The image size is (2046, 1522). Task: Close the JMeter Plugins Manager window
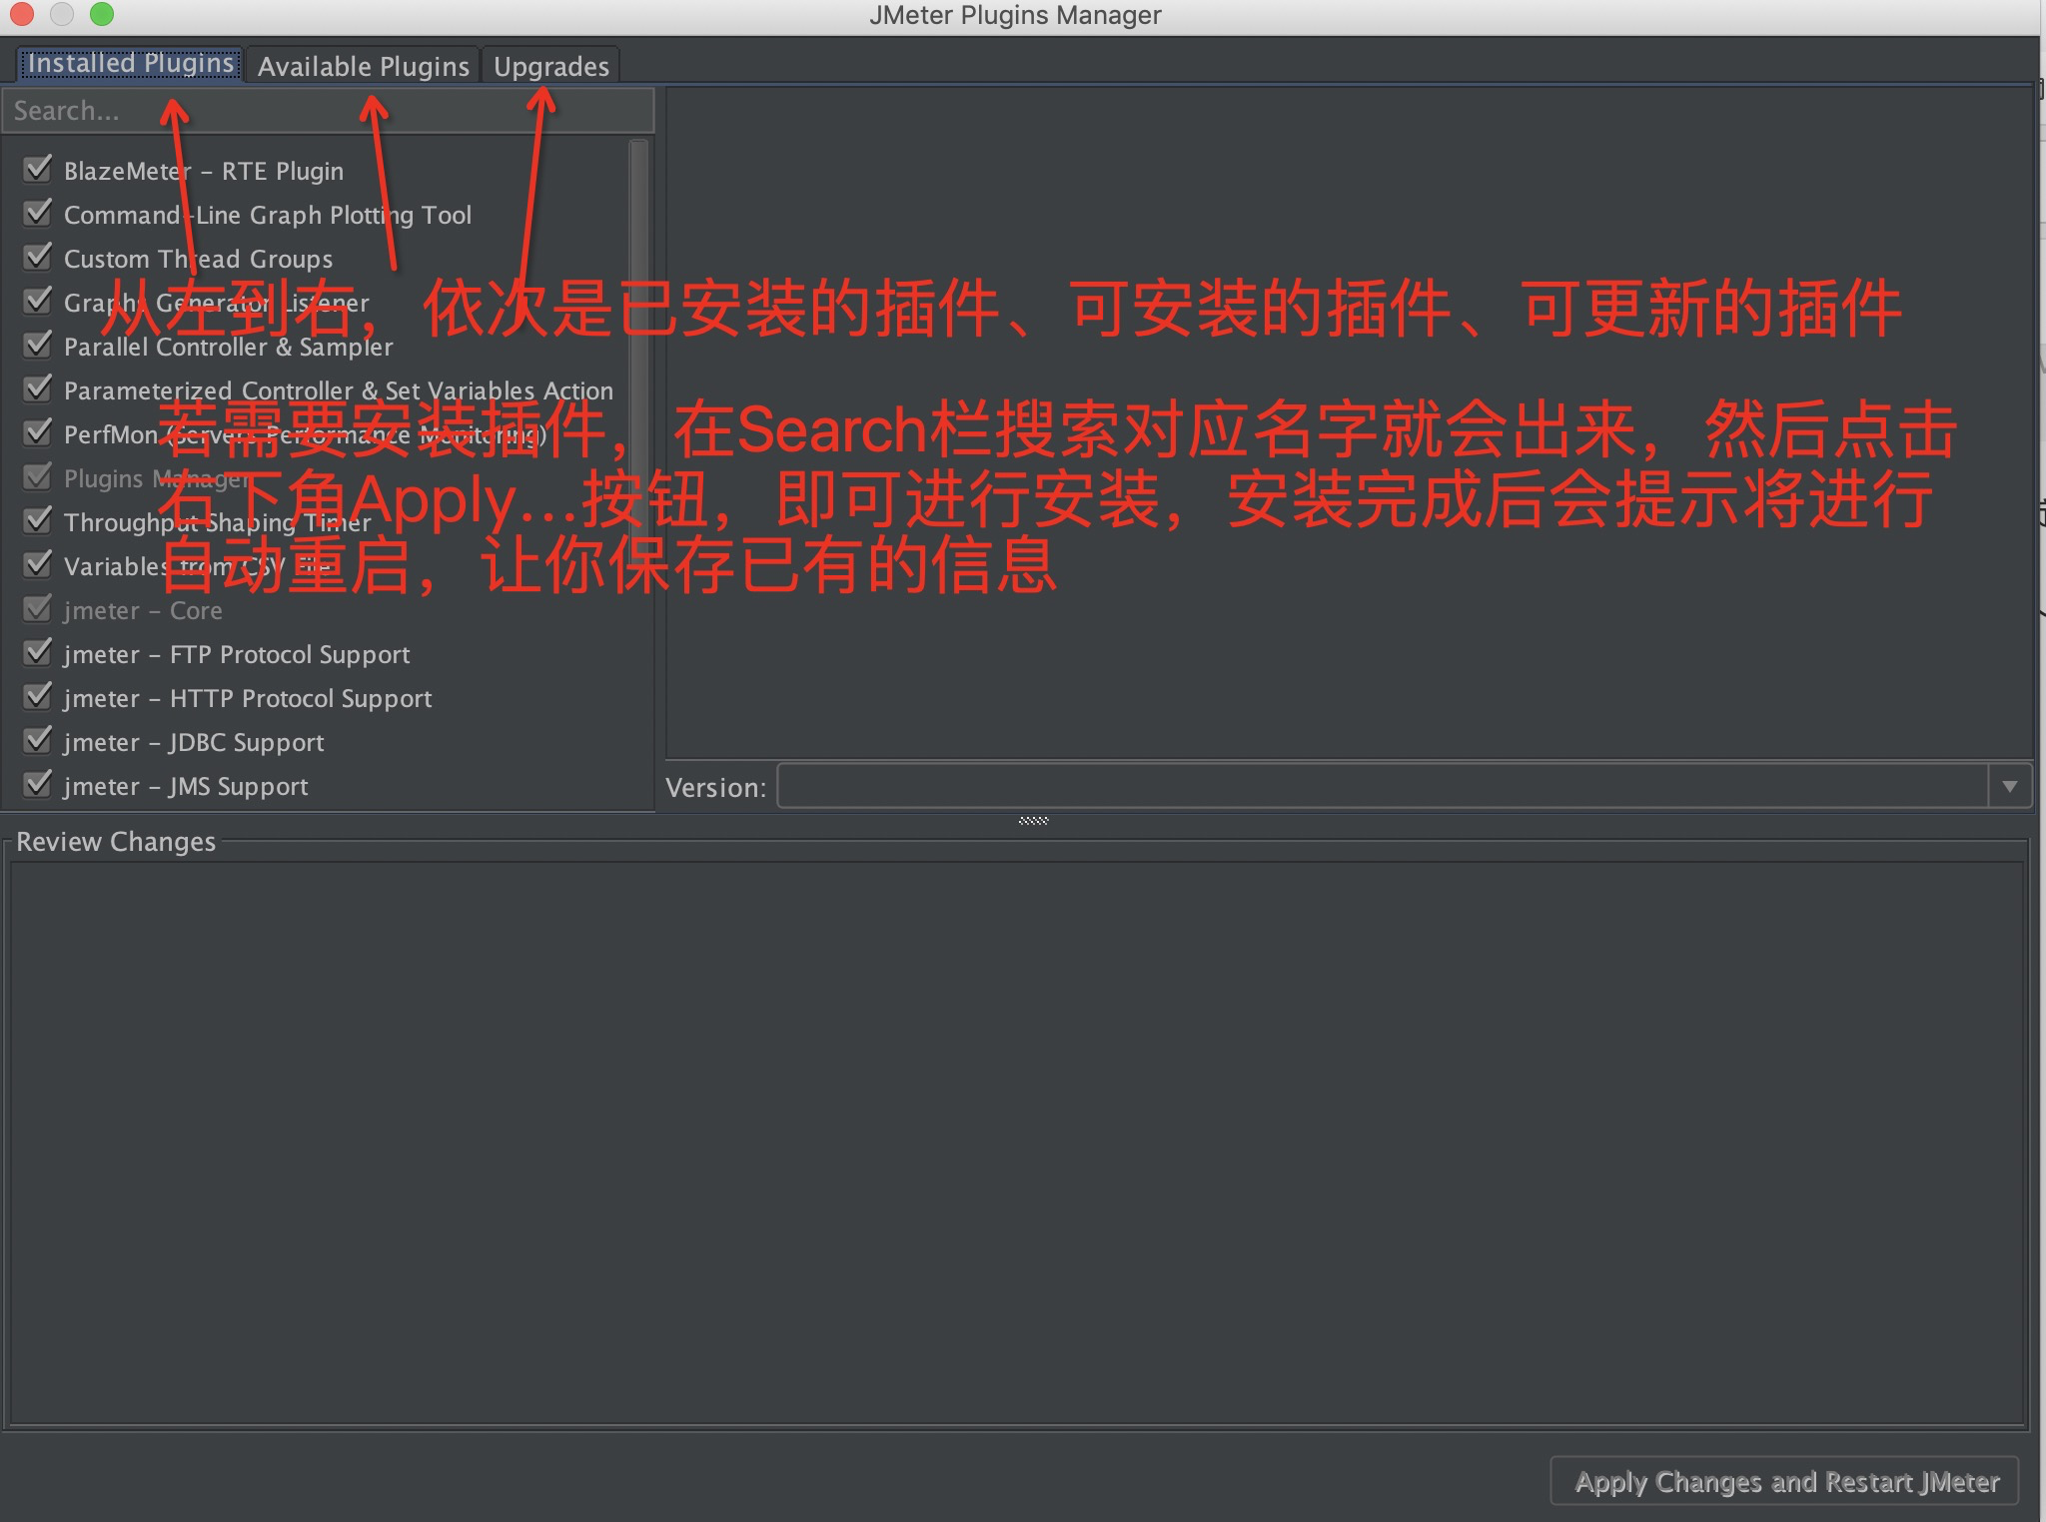[22, 14]
